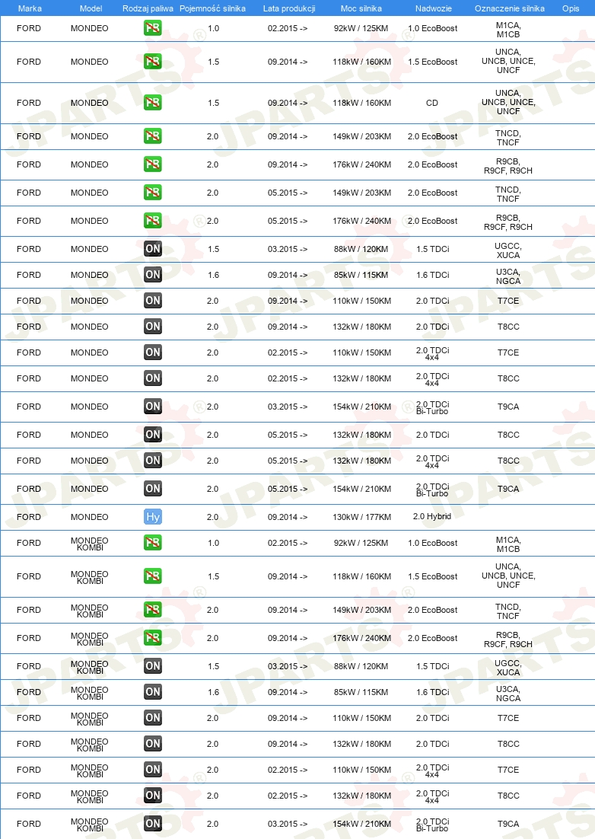Select 02.2015 -> date in sedan 1.0 EcoBoost row
Image resolution: width=595 pixels, height=839 pixels.
288,28
